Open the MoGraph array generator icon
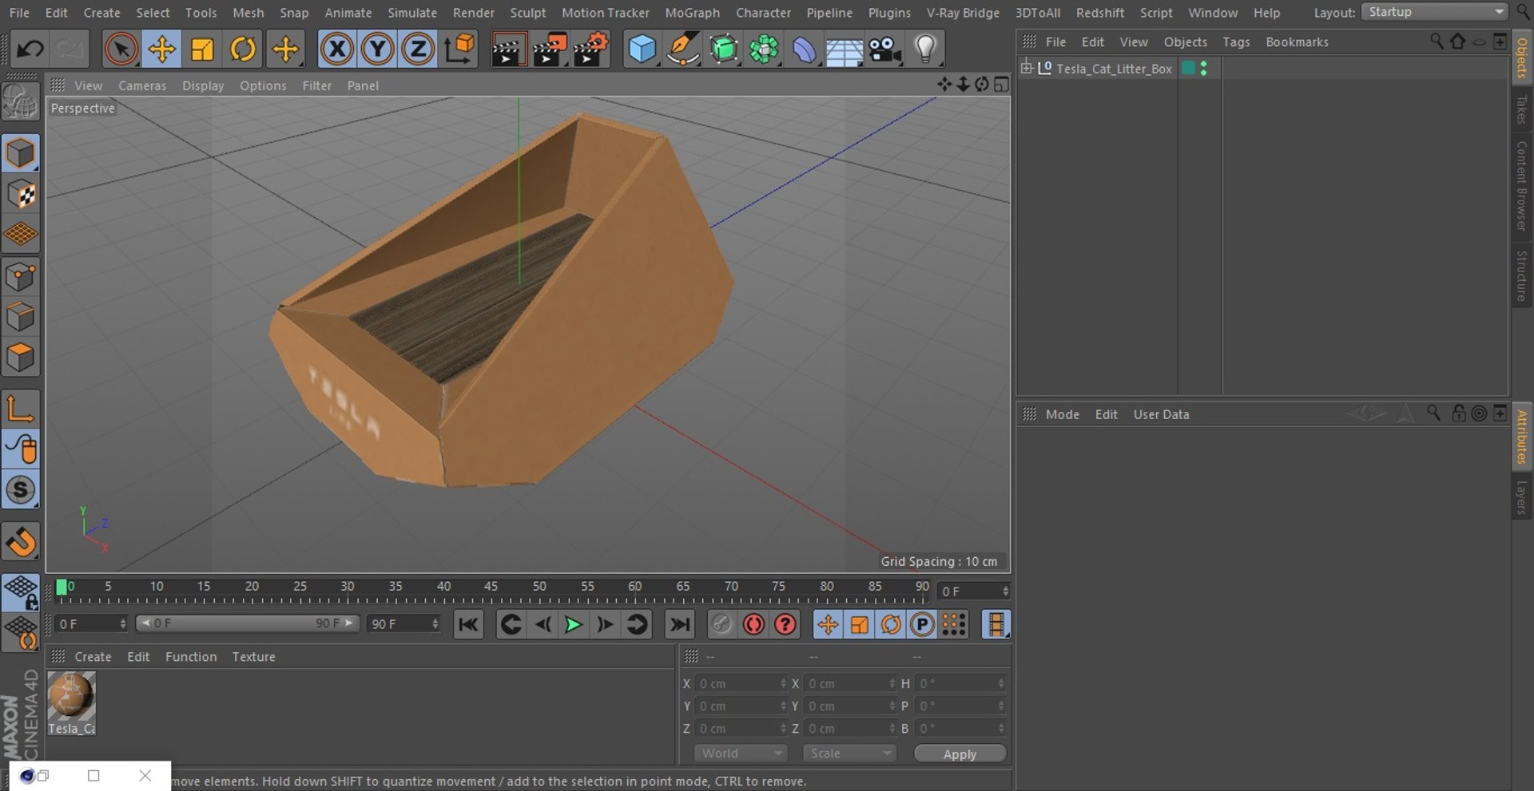This screenshot has width=1534, height=791. click(x=764, y=49)
